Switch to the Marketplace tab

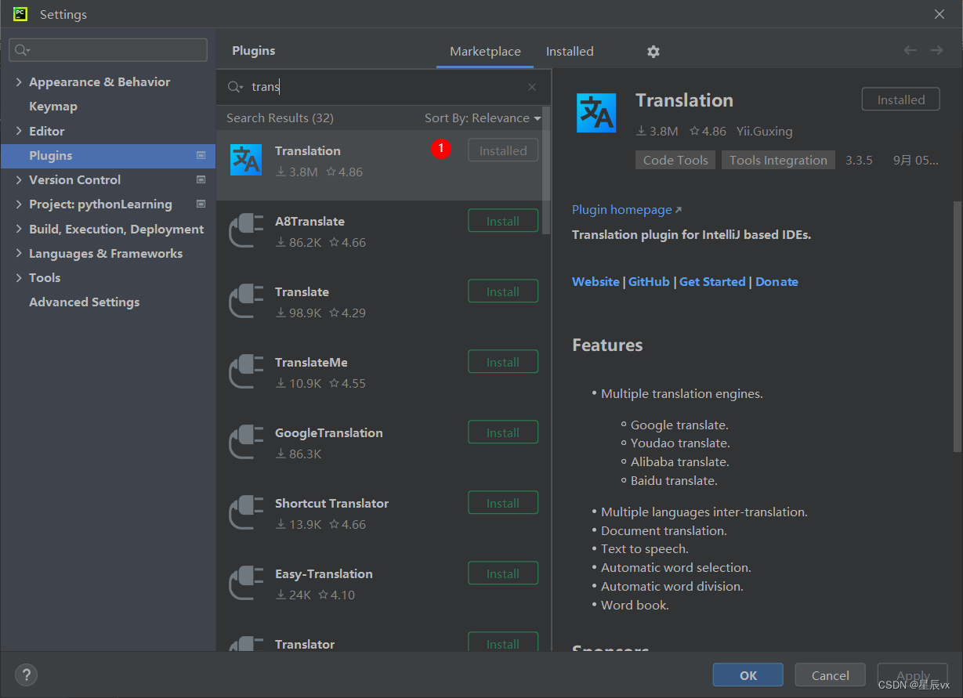click(485, 51)
